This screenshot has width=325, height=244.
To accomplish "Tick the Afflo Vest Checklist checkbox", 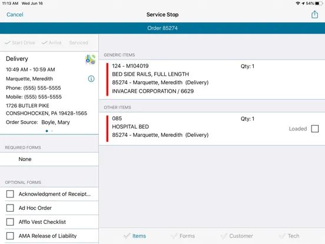I will pos(10,222).
